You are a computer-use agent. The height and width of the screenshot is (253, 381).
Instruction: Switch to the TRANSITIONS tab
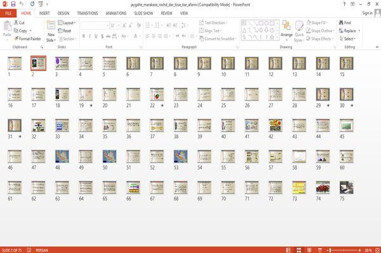pyautogui.click(x=88, y=13)
